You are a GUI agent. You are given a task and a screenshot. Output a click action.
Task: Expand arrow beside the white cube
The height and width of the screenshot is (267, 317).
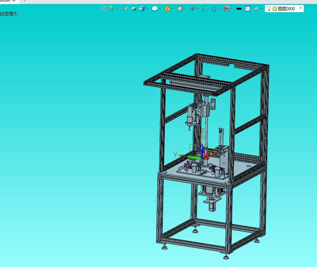tap(160, 9)
